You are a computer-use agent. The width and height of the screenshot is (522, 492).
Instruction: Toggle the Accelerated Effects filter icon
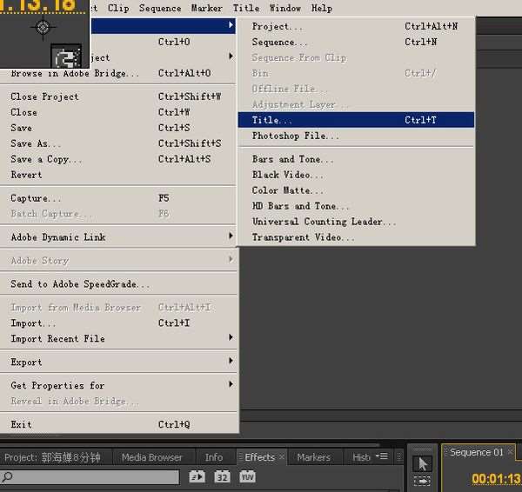pos(197,476)
